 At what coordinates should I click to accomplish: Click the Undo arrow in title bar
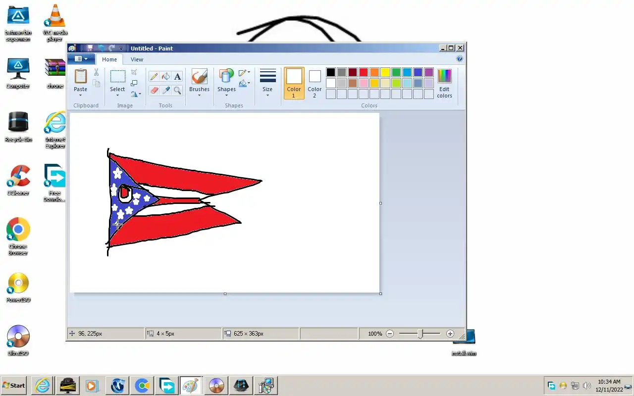click(102, 48)
